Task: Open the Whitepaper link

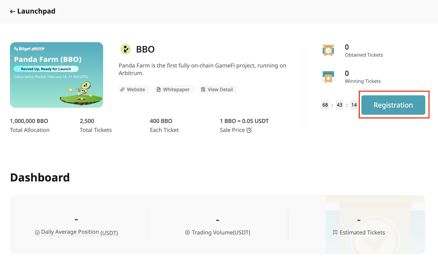Action: [174, 89]
